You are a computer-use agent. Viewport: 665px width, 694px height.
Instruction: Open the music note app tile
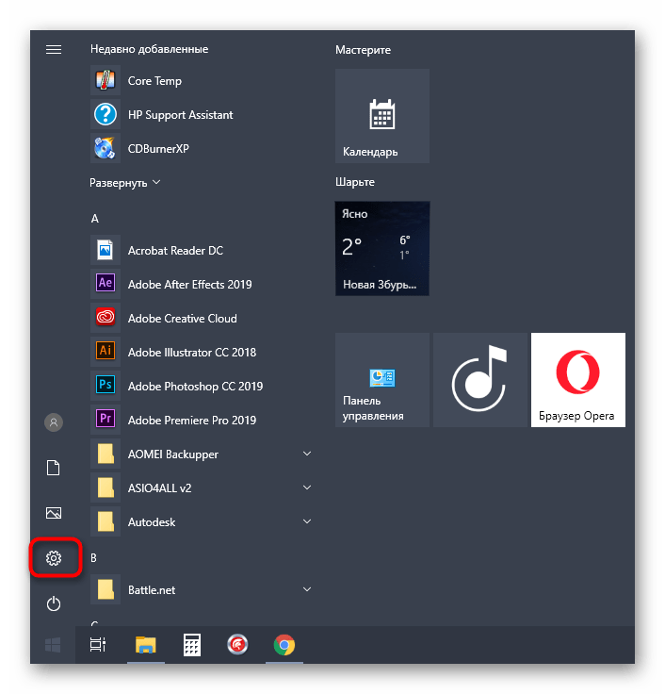pyautogui.click(x=480, y=380)
